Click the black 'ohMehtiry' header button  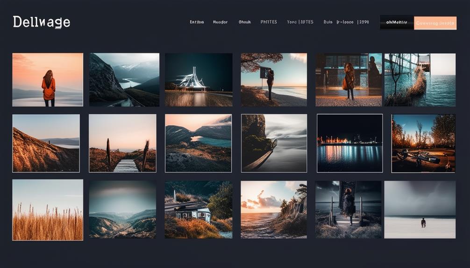tap(397, 22)
